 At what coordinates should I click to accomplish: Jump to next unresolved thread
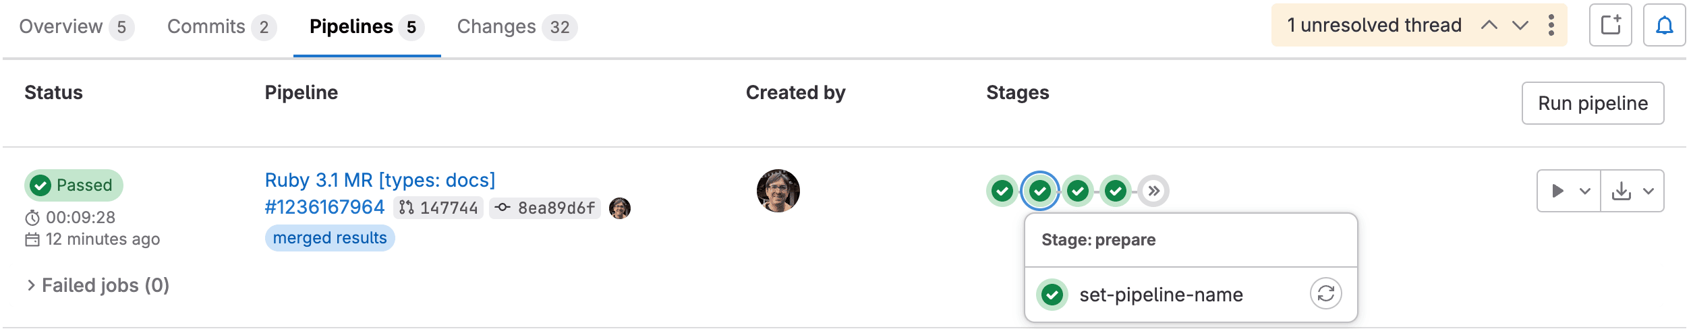pos(1520,26)
